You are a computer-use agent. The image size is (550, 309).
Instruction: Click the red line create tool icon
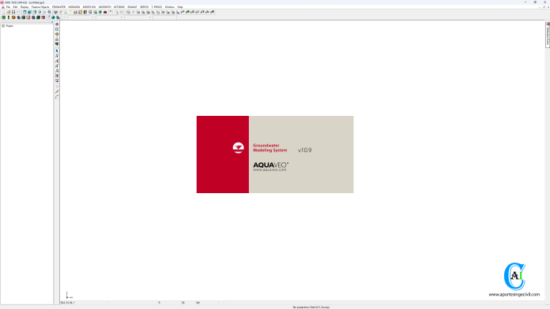57,91
